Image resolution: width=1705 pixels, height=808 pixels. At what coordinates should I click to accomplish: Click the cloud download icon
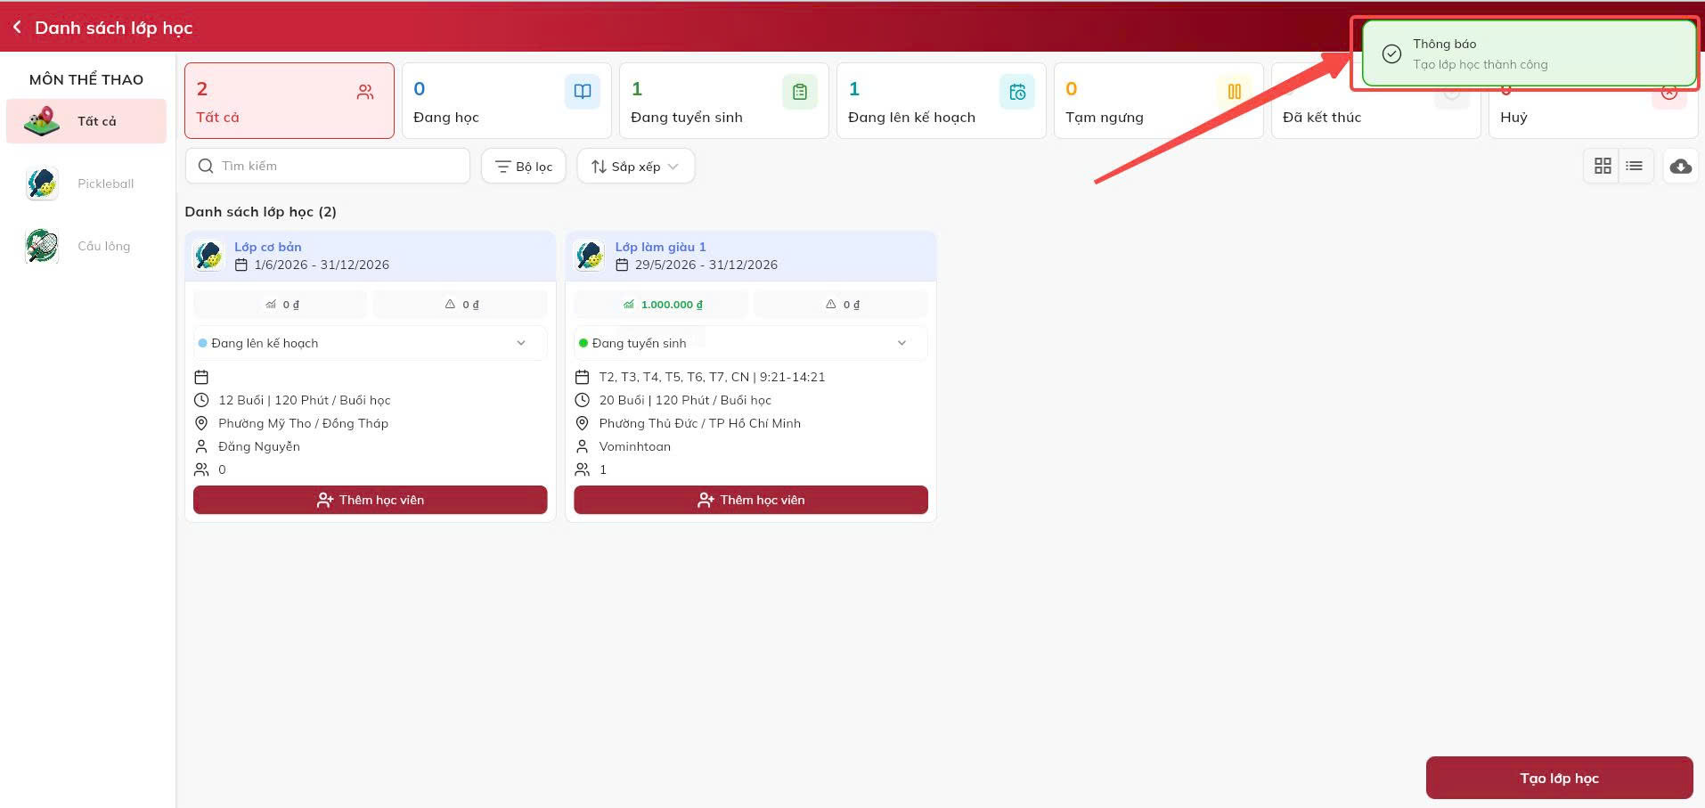point(1681,166)
